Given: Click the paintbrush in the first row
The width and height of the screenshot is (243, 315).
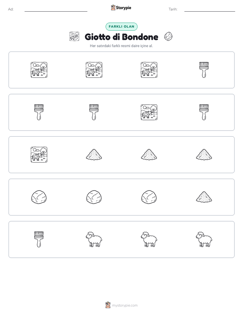Looking at the screenshot, I should point(204,70).
